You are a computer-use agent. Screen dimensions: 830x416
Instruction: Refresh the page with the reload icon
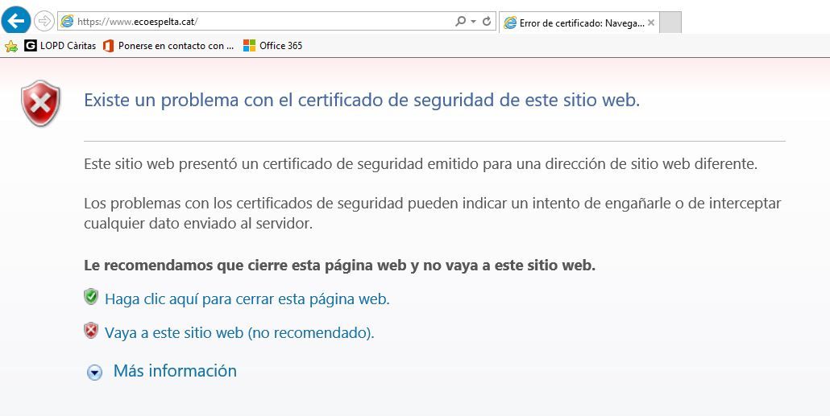[x=487, y=21]
